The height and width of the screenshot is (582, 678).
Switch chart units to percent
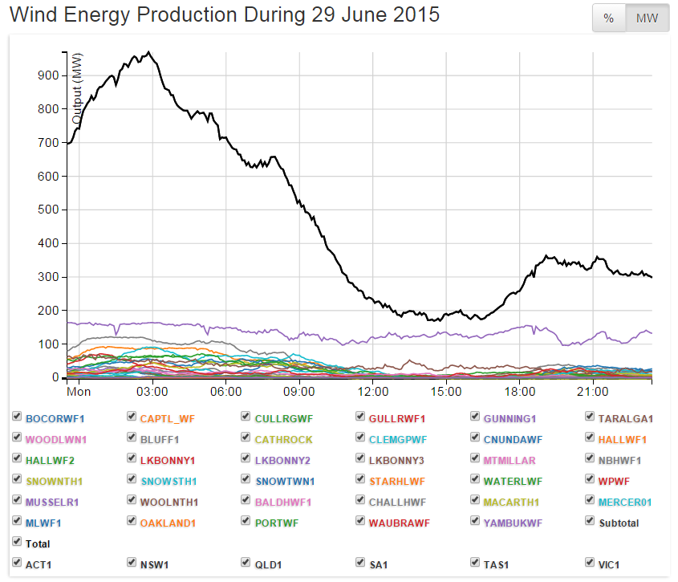point(609,19)
